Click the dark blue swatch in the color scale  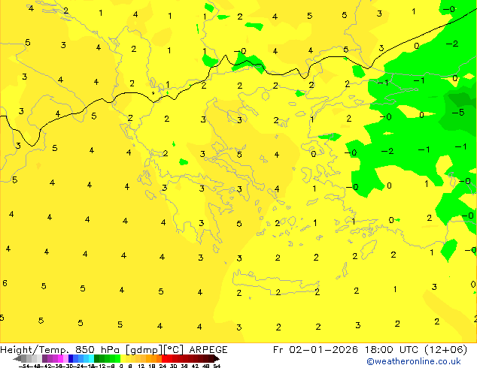pyautogui.click(x=71, y=358)
